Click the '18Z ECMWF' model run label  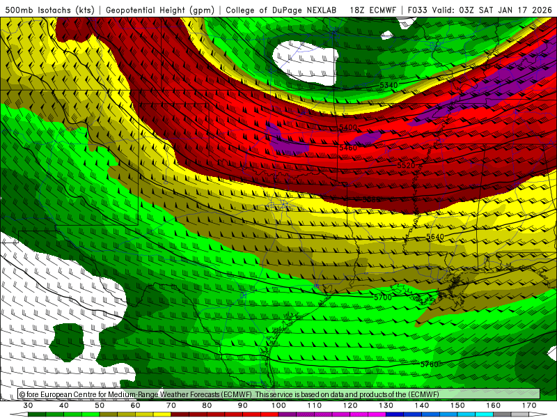coord(372,10)
